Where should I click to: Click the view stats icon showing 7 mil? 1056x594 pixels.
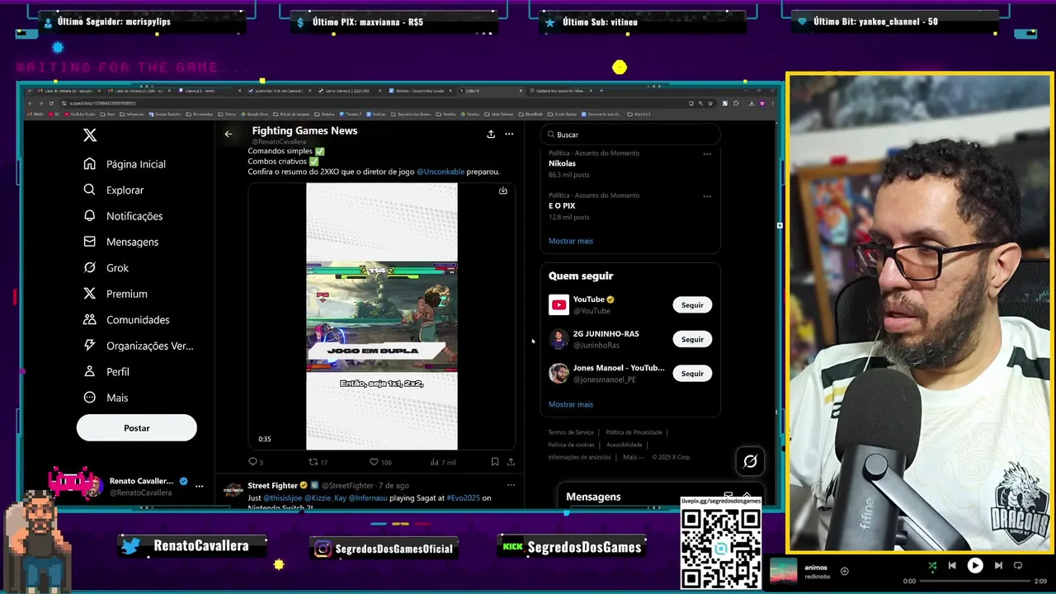434,462
